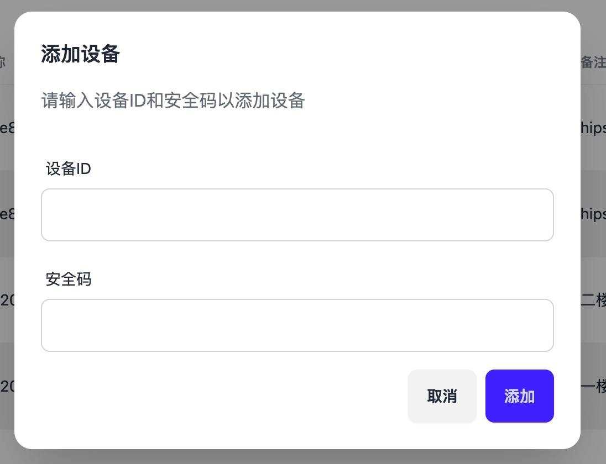Click the 添加 button to add the device
The image size is (606, 464).
coord(519,396)
